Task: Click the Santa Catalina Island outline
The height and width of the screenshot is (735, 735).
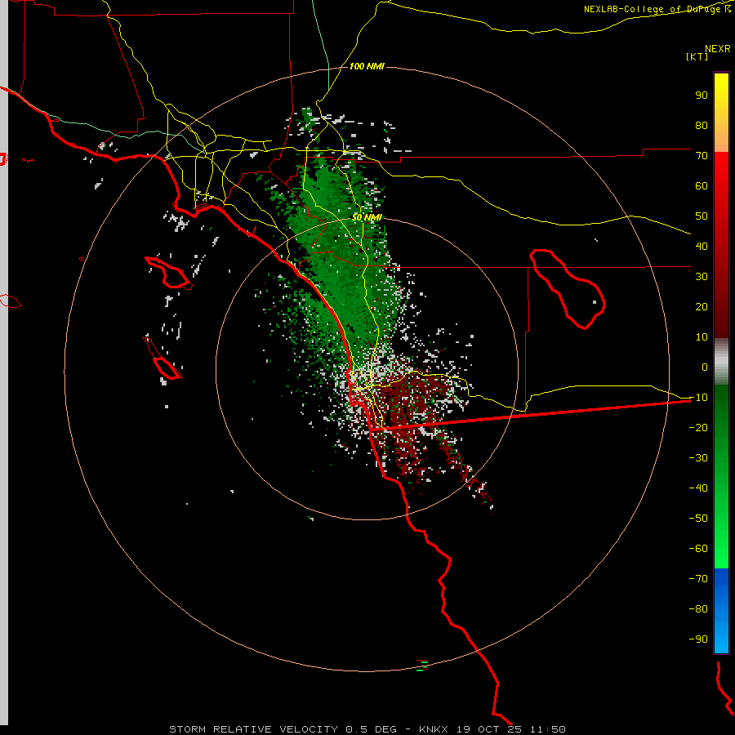Action: (x=168, y=272)
